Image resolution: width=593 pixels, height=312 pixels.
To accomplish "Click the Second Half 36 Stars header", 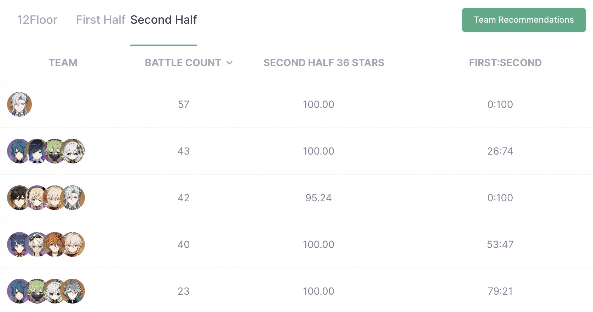I will point(324,63).
